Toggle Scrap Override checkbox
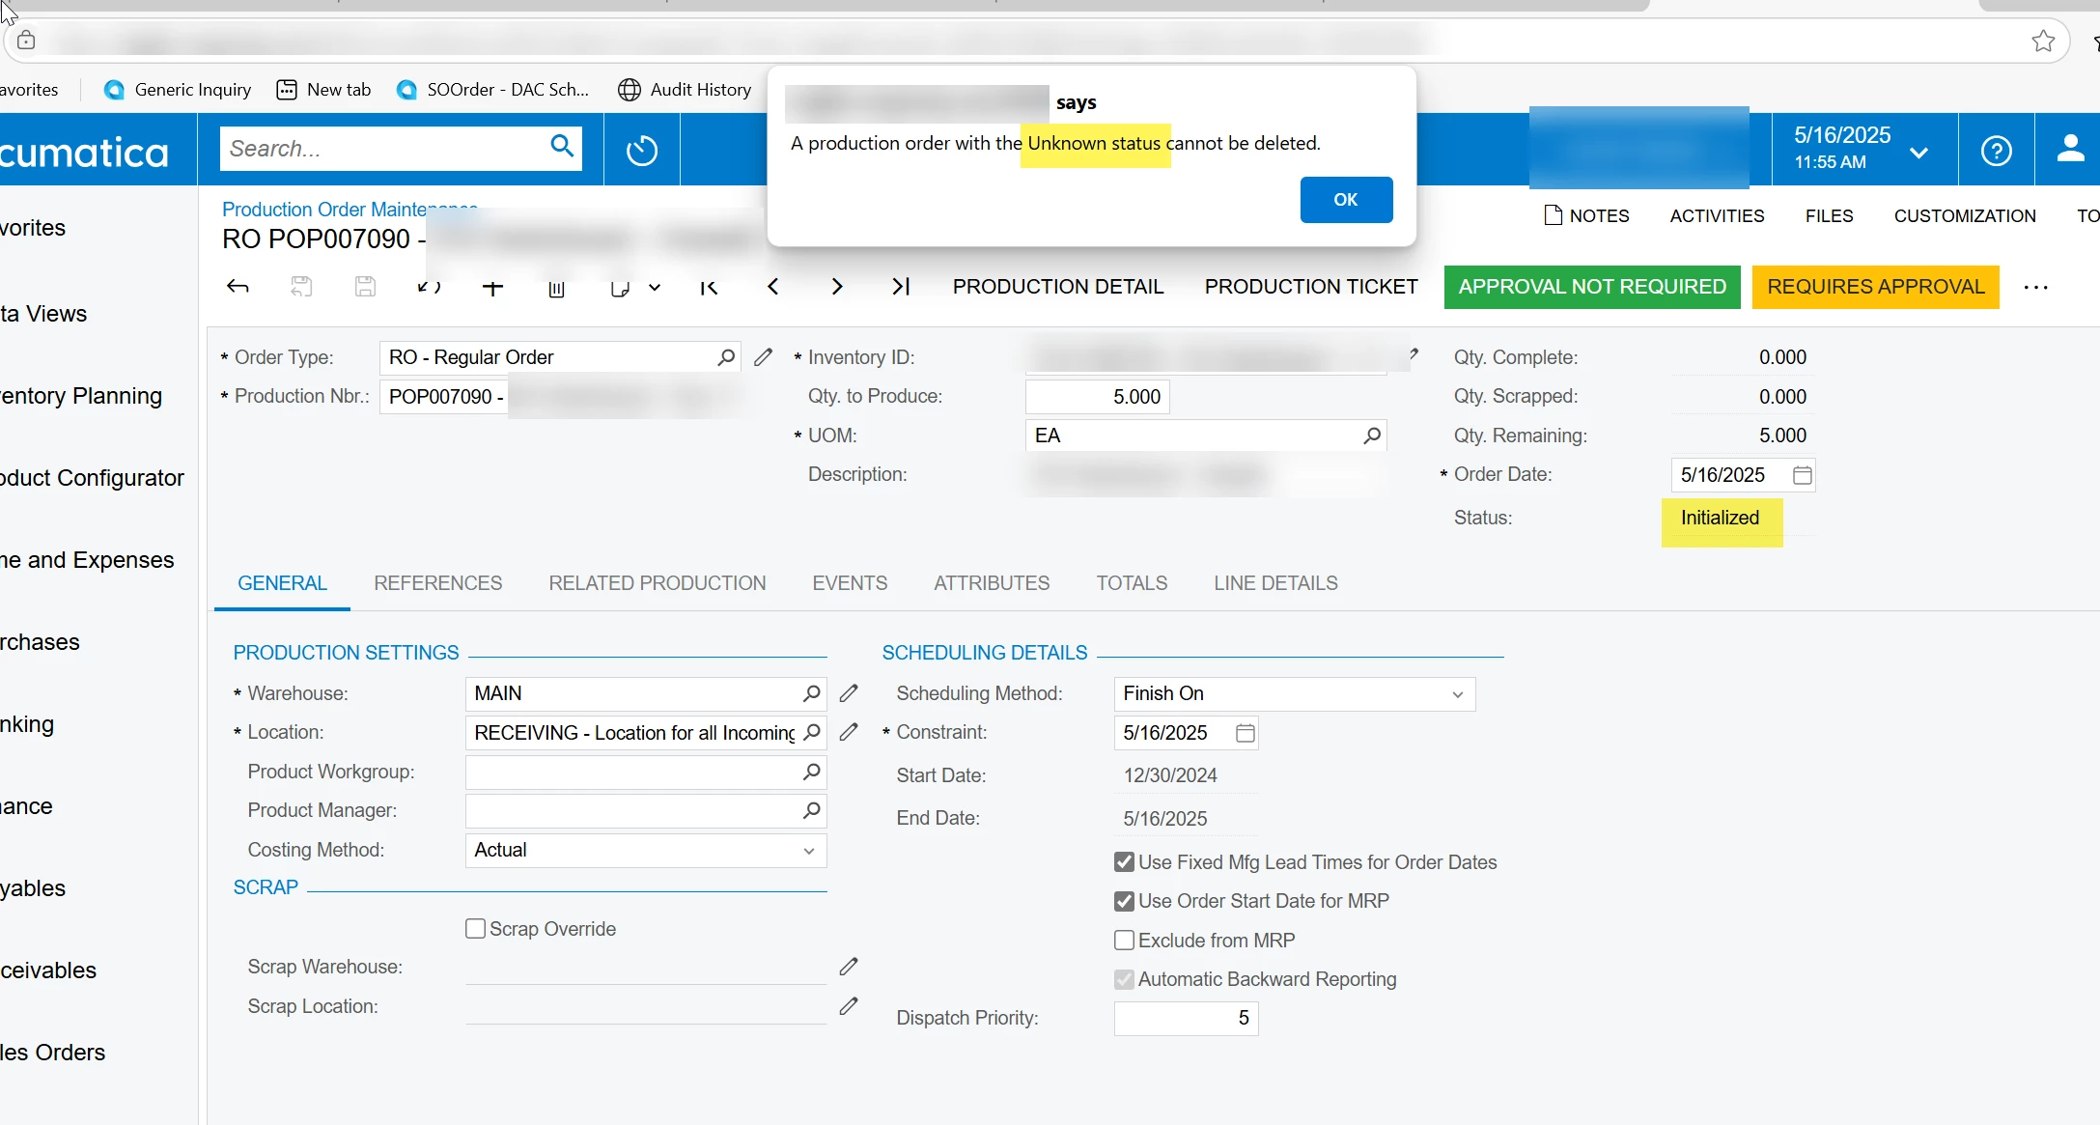Image resolution: width=2100 pixels, height=1125 pixels. 475,929
